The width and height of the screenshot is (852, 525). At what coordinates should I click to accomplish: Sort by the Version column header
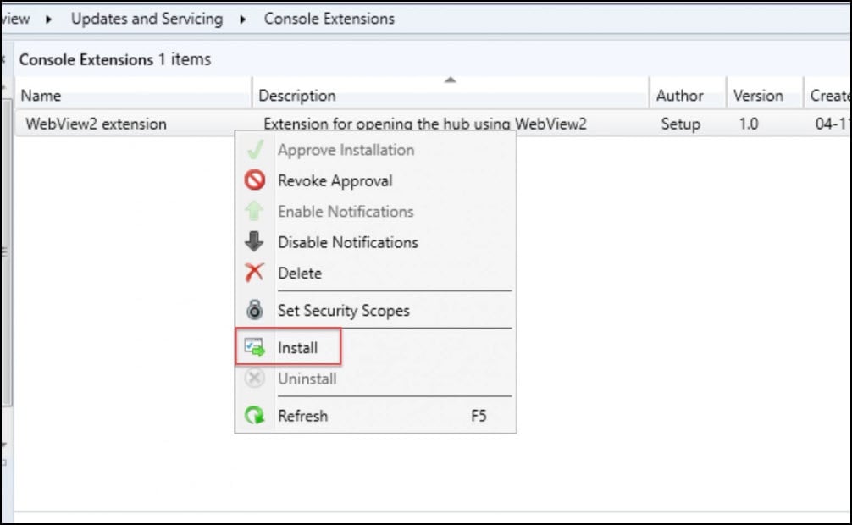click(x=765, y=96)
